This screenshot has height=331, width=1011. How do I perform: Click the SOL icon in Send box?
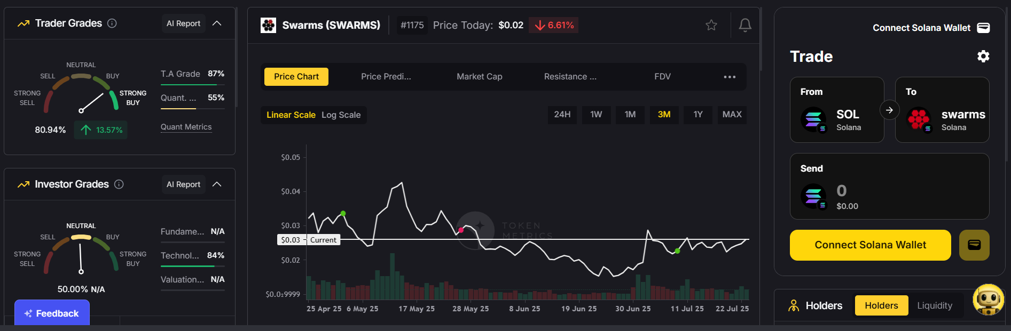point(813,196)
